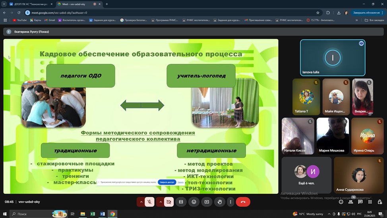Open the emoji reactions button
Screen dimensions: 387x218
pyautogui.click(x=194, y=202)
